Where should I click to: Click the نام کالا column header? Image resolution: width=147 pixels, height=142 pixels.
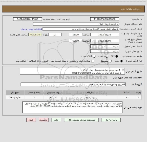[x=90, y=93]
